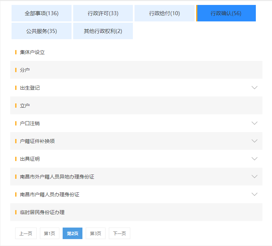Switch to 全部事项(136) tab
This screenshot has width=272, height=246.
[42, 13]
